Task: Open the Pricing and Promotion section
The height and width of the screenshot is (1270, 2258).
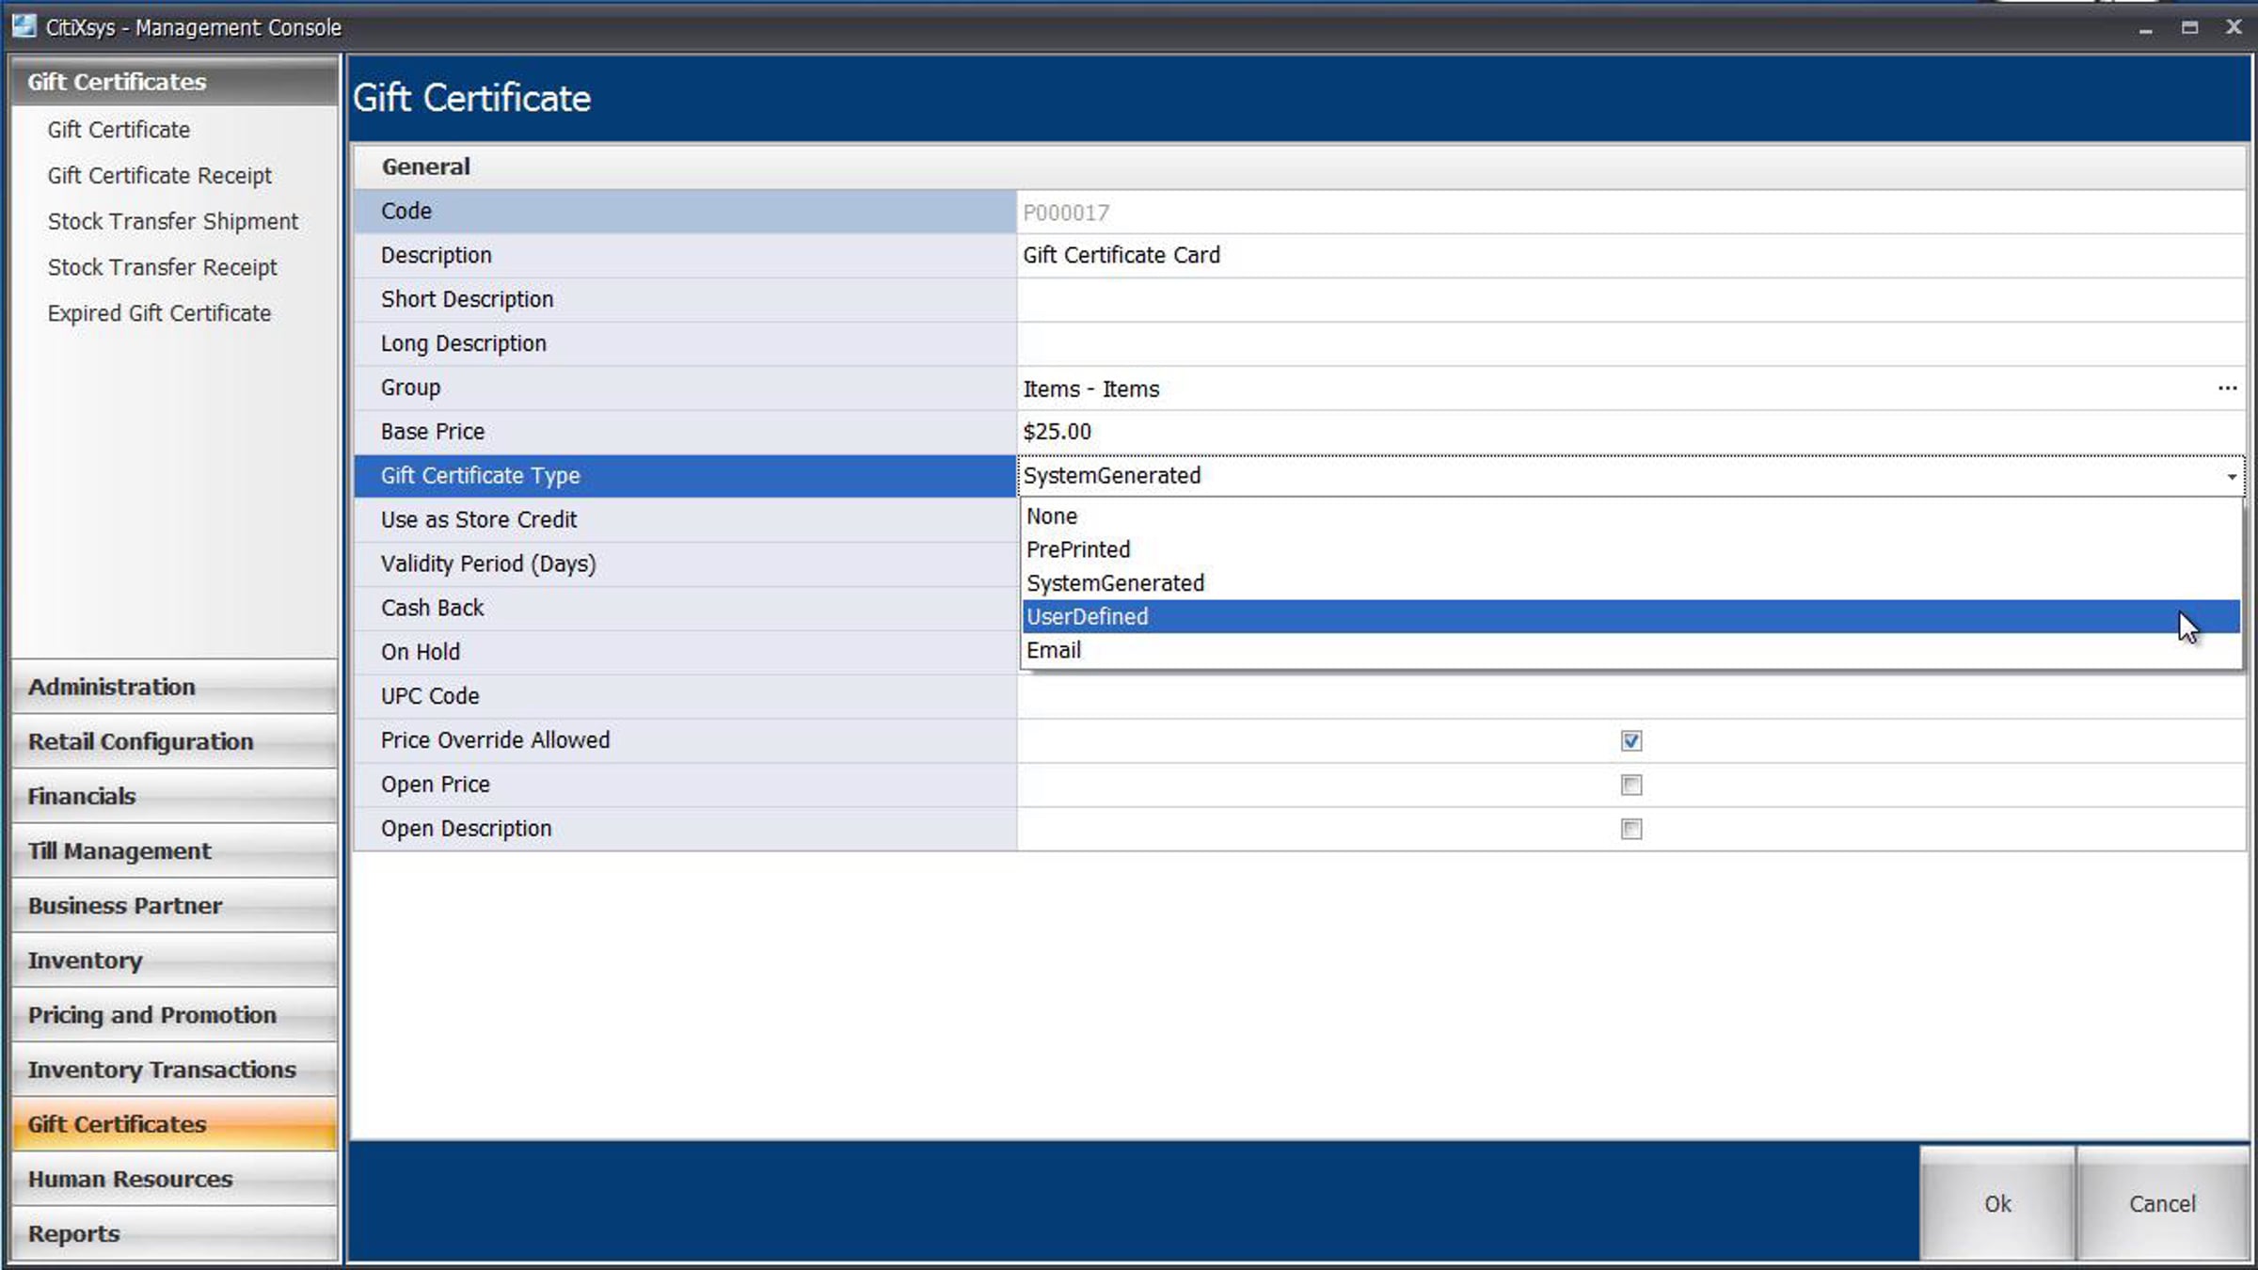Action: click(174, 1015)
